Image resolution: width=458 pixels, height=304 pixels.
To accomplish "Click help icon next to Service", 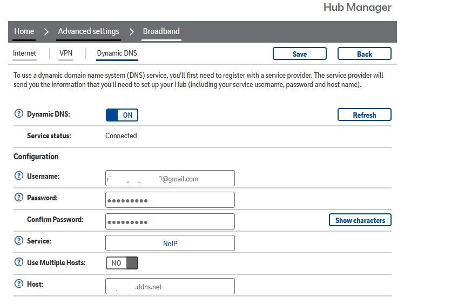I will [19, 241].
